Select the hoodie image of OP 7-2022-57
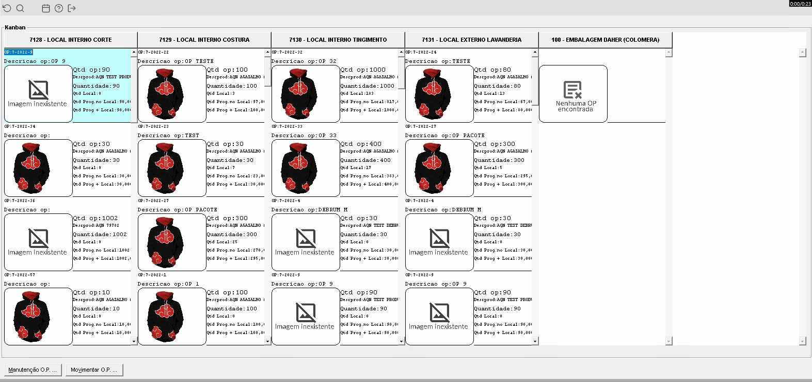 (x=38, y=317)
